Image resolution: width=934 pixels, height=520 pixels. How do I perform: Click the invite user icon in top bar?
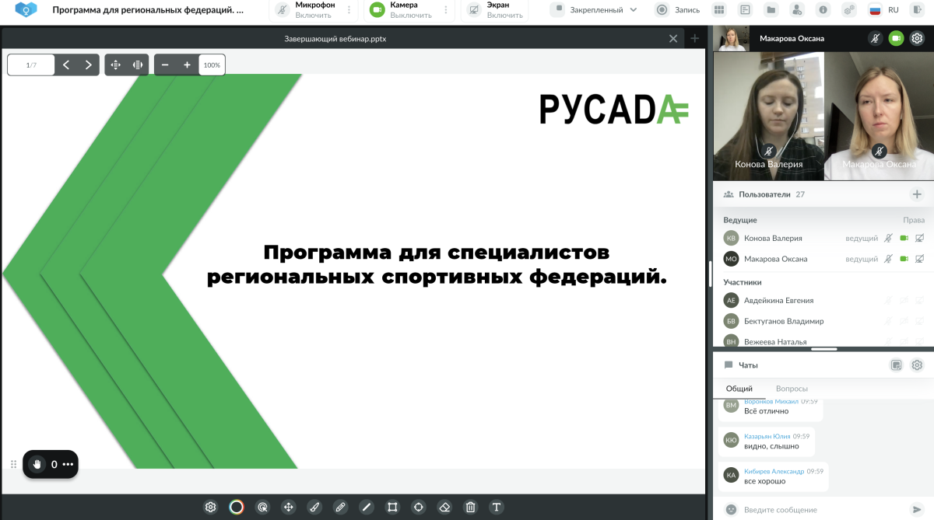coord(797,10)
